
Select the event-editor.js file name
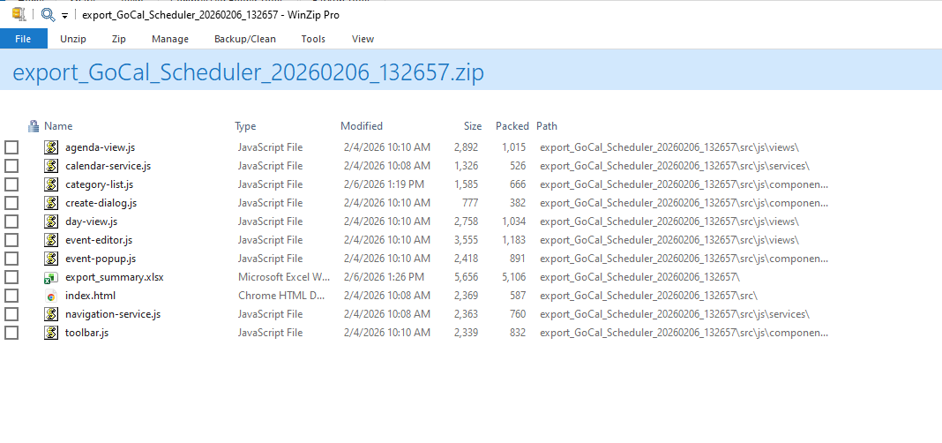pos(99,240)
